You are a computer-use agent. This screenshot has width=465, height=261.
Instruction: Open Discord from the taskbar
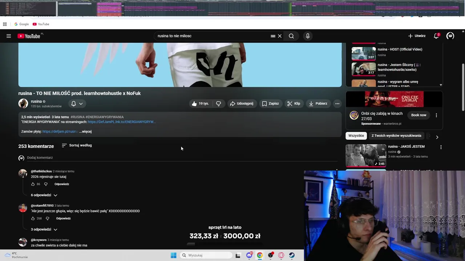coord(249,255)
